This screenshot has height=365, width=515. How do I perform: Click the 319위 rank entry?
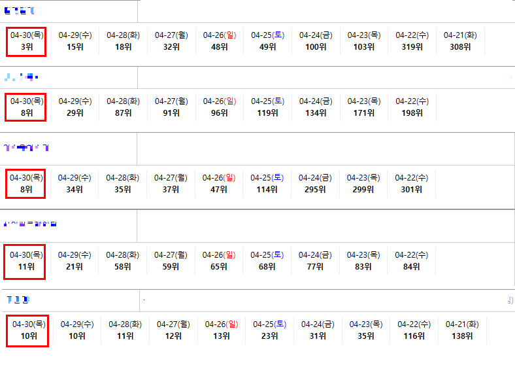pyautogui.click(x=412, y=41)
